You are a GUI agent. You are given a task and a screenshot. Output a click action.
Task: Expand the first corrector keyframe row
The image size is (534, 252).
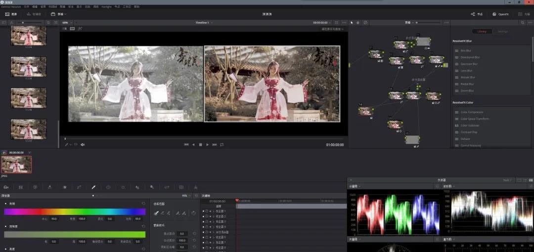click(214, 211)
